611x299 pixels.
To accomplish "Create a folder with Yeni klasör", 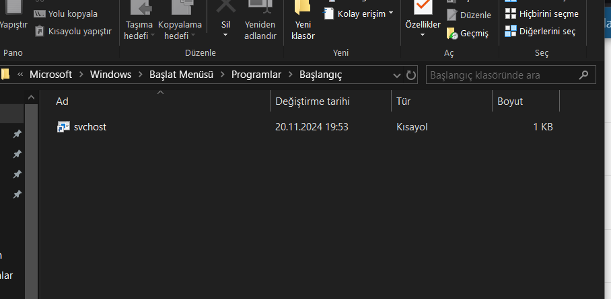I will coord(303,21).
